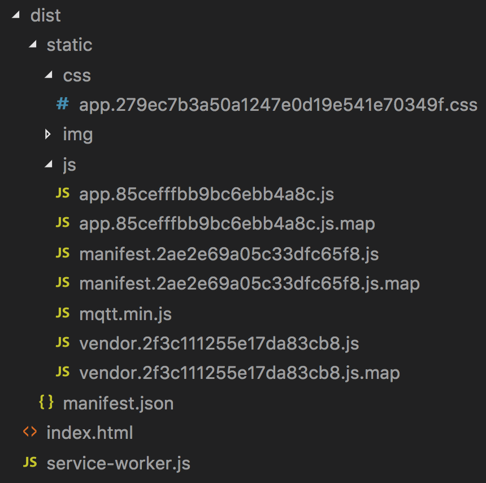The height and width of the screenshot is (483, 486).
Task: Expand the img folder
Action: tap(47, 134)
